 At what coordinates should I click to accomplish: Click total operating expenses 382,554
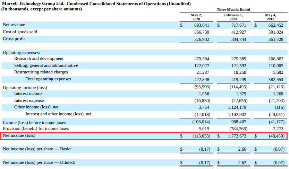coord(276,80)
